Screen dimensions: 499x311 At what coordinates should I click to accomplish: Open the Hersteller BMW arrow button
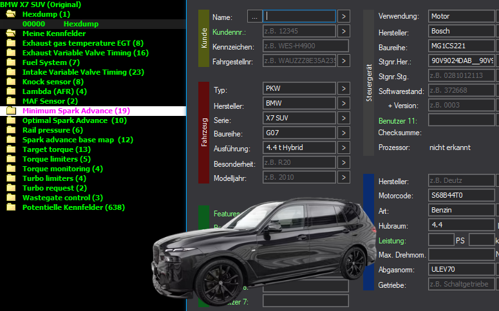coord(344,103)
